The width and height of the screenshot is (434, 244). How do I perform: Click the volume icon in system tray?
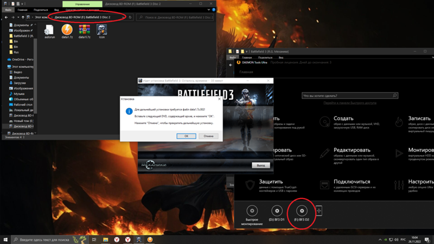[397, 240]
